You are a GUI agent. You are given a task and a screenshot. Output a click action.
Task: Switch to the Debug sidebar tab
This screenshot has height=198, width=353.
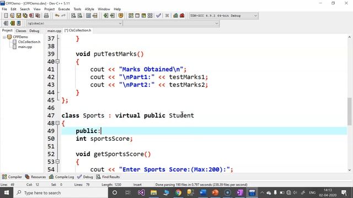34,31
